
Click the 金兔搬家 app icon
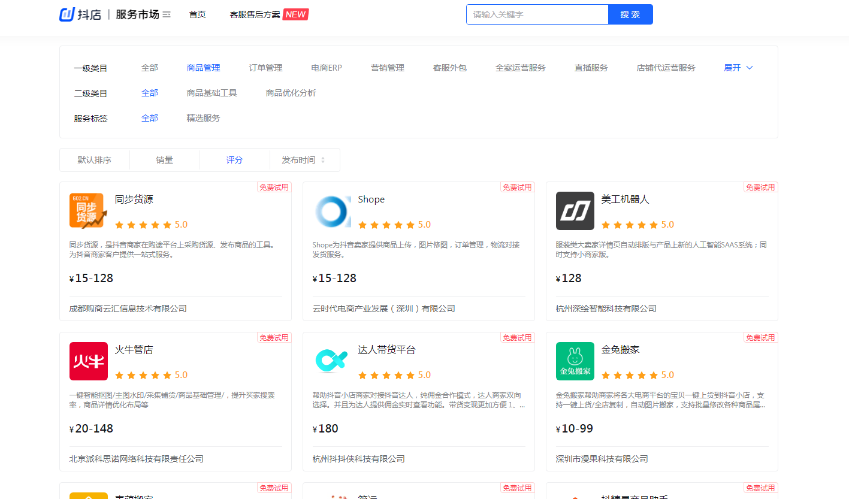coord(575,361)
